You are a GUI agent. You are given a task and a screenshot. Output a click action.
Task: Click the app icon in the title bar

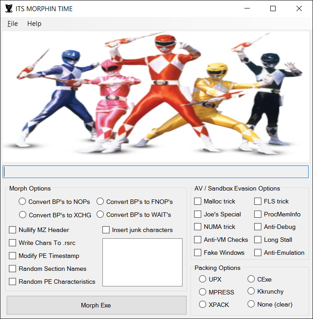point(9,9)
